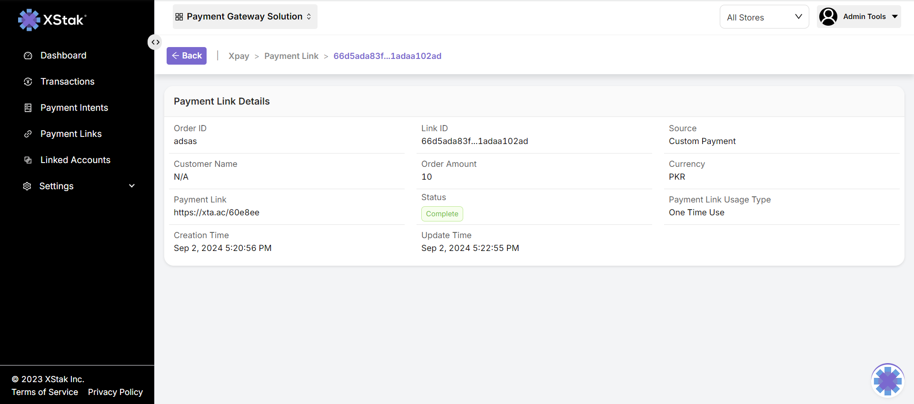
Task: Click the Dashboard gauge icon
Action: (28, 56)
